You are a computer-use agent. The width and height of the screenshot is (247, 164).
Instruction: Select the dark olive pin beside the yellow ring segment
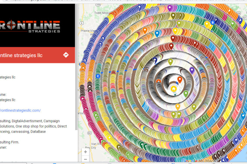click(x=173, y=16)
